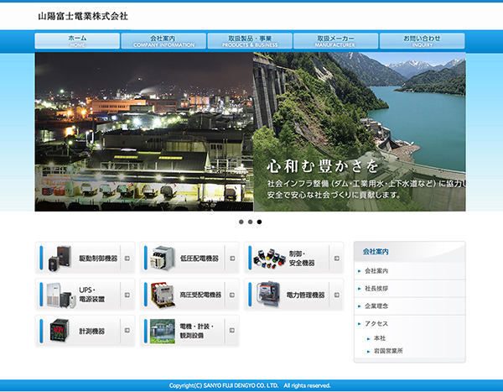Click the 電力管理機器 meter image icon
The height and width of the screenshot is (392, 503).
pyautogui.click(x=267, y=295)
